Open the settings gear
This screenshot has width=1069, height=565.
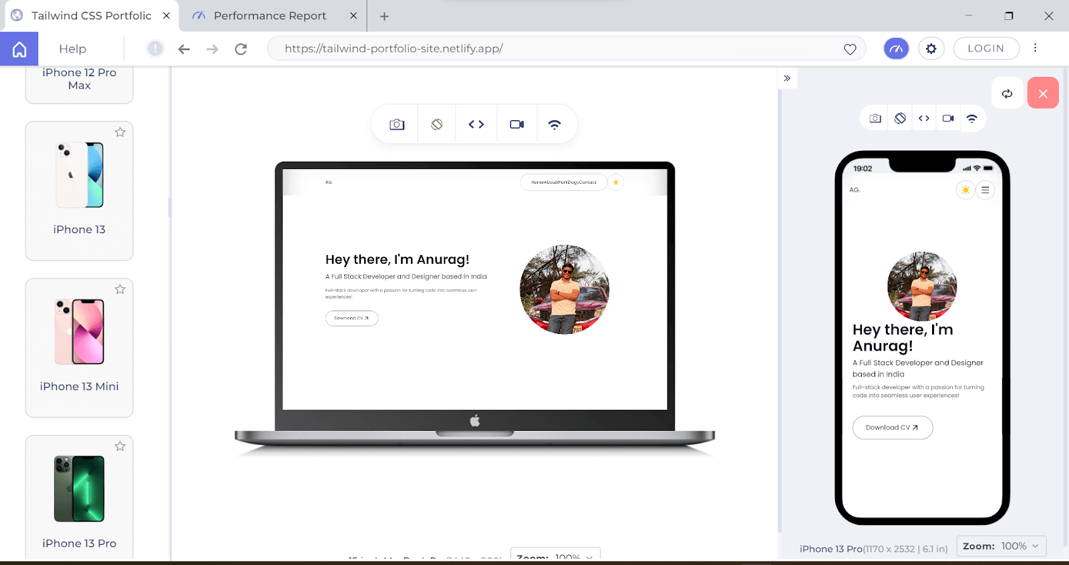(x=931, y=48)
